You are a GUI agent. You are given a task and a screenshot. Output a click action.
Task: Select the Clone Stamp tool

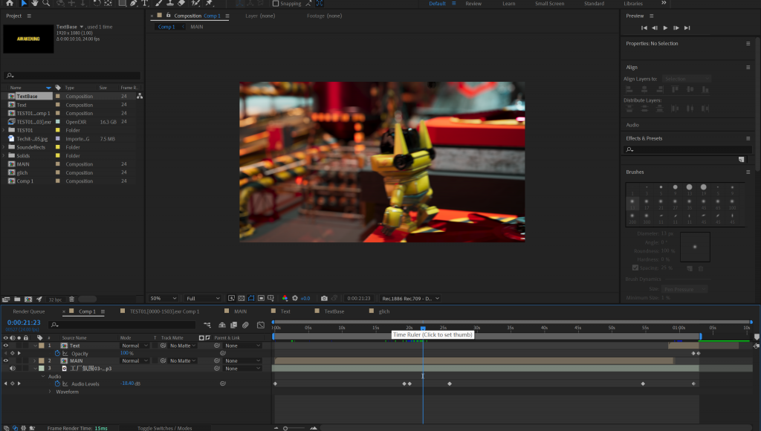170,3
